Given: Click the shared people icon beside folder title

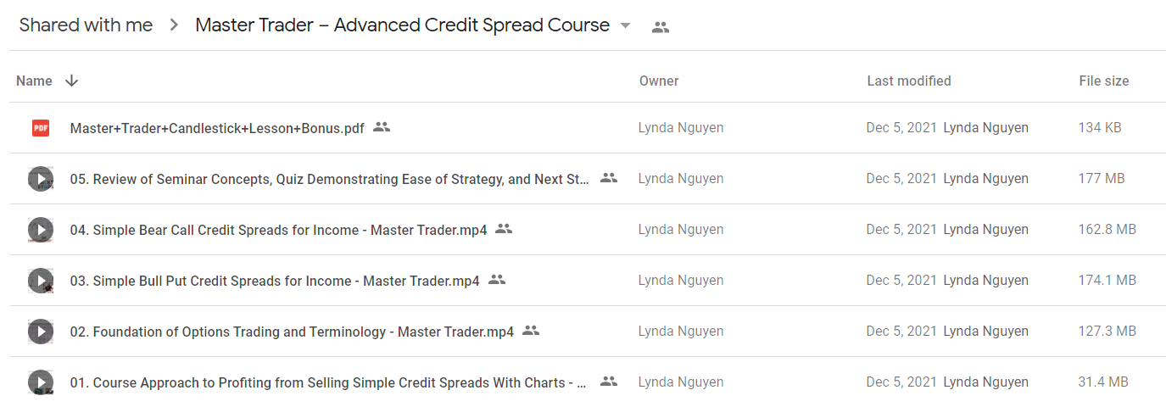Looking at the screenshot, I should click(661, 27).
